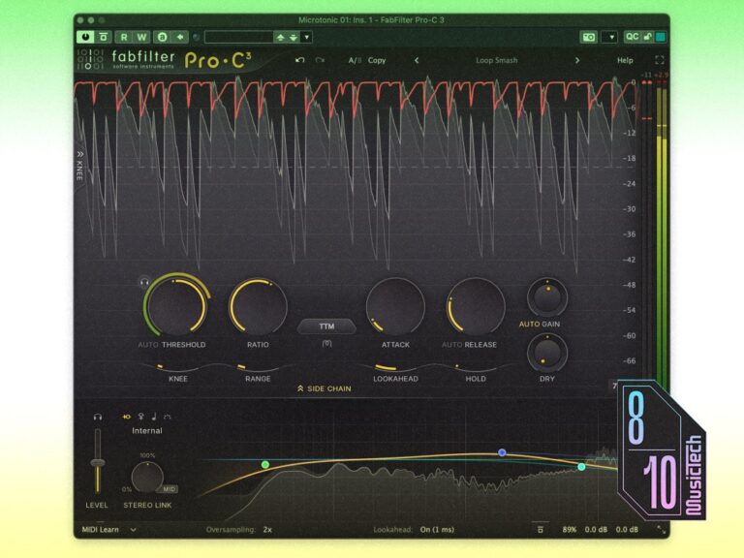This screenshot has width=744, height=558.
Task: Click the Hold slider
Action: (476, 367)
